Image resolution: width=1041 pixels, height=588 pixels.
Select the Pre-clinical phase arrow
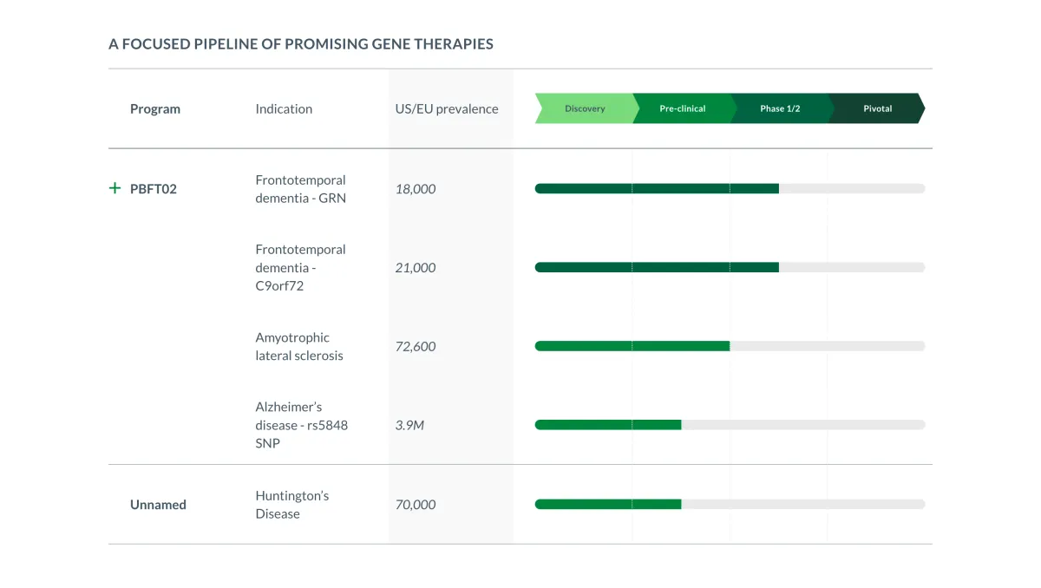(x=684, y=108)
